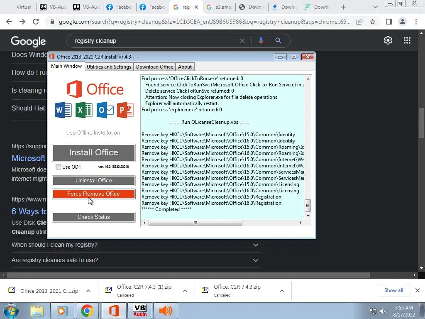
Task: Open VB Audio from taskbar
Action: pyautogui.click(x=140, y=311)
